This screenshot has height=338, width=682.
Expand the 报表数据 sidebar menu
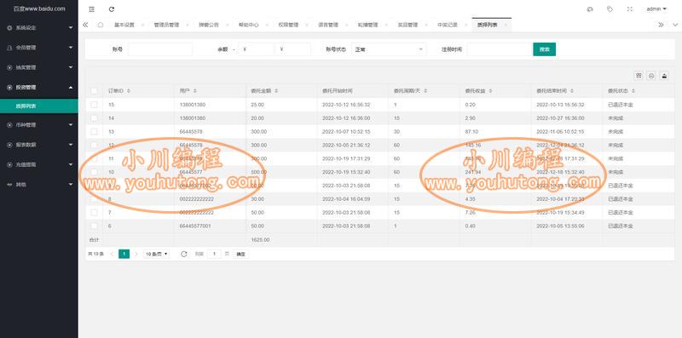(39, 145)
